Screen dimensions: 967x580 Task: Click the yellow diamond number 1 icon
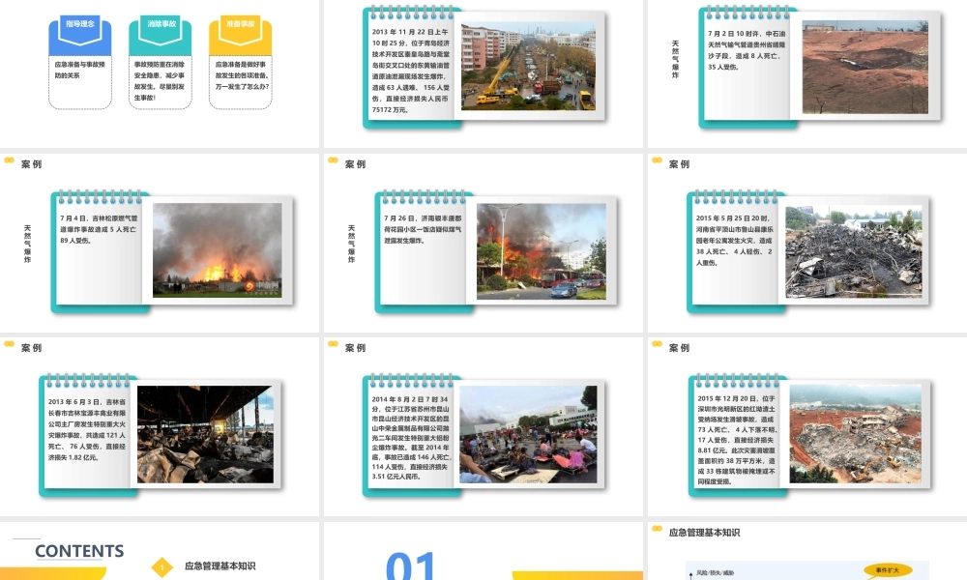pyautogui.click(x=163, y=567)
